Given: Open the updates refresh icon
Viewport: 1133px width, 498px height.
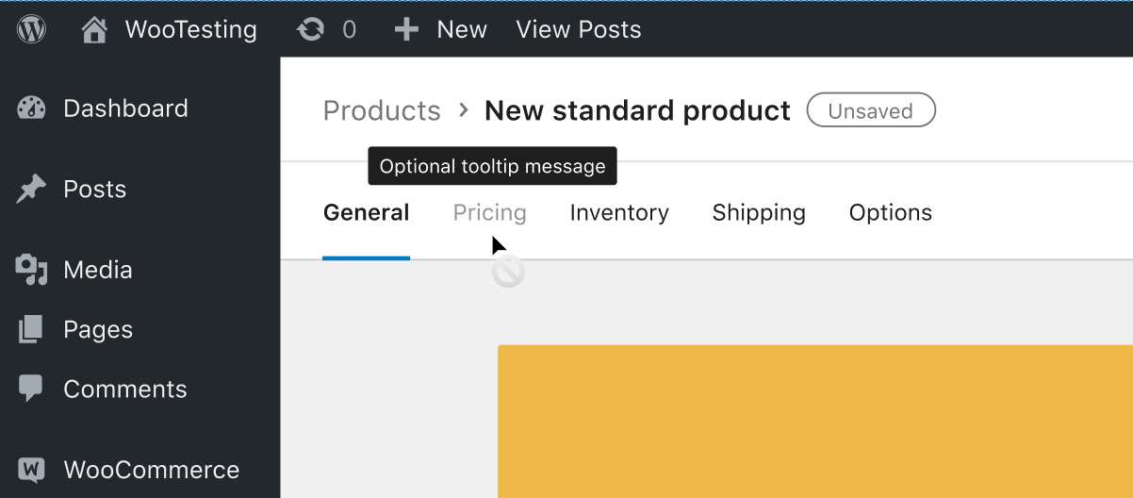Looking at the screenshot, I should click(x=310, y=30).
